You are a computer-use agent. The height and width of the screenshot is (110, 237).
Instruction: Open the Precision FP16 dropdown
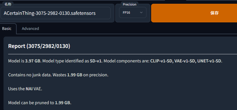tap(133, 12)
